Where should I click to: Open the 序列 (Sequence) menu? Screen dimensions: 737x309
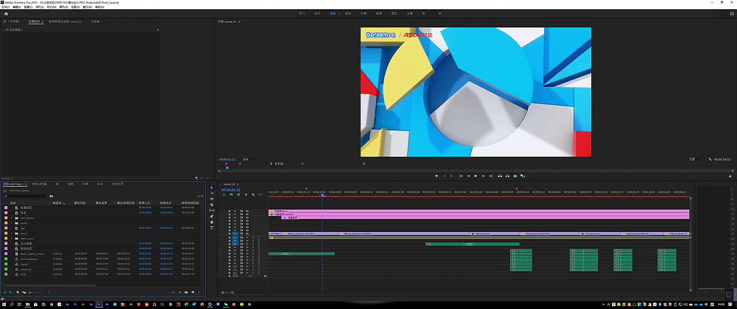(x=40, y=7)
